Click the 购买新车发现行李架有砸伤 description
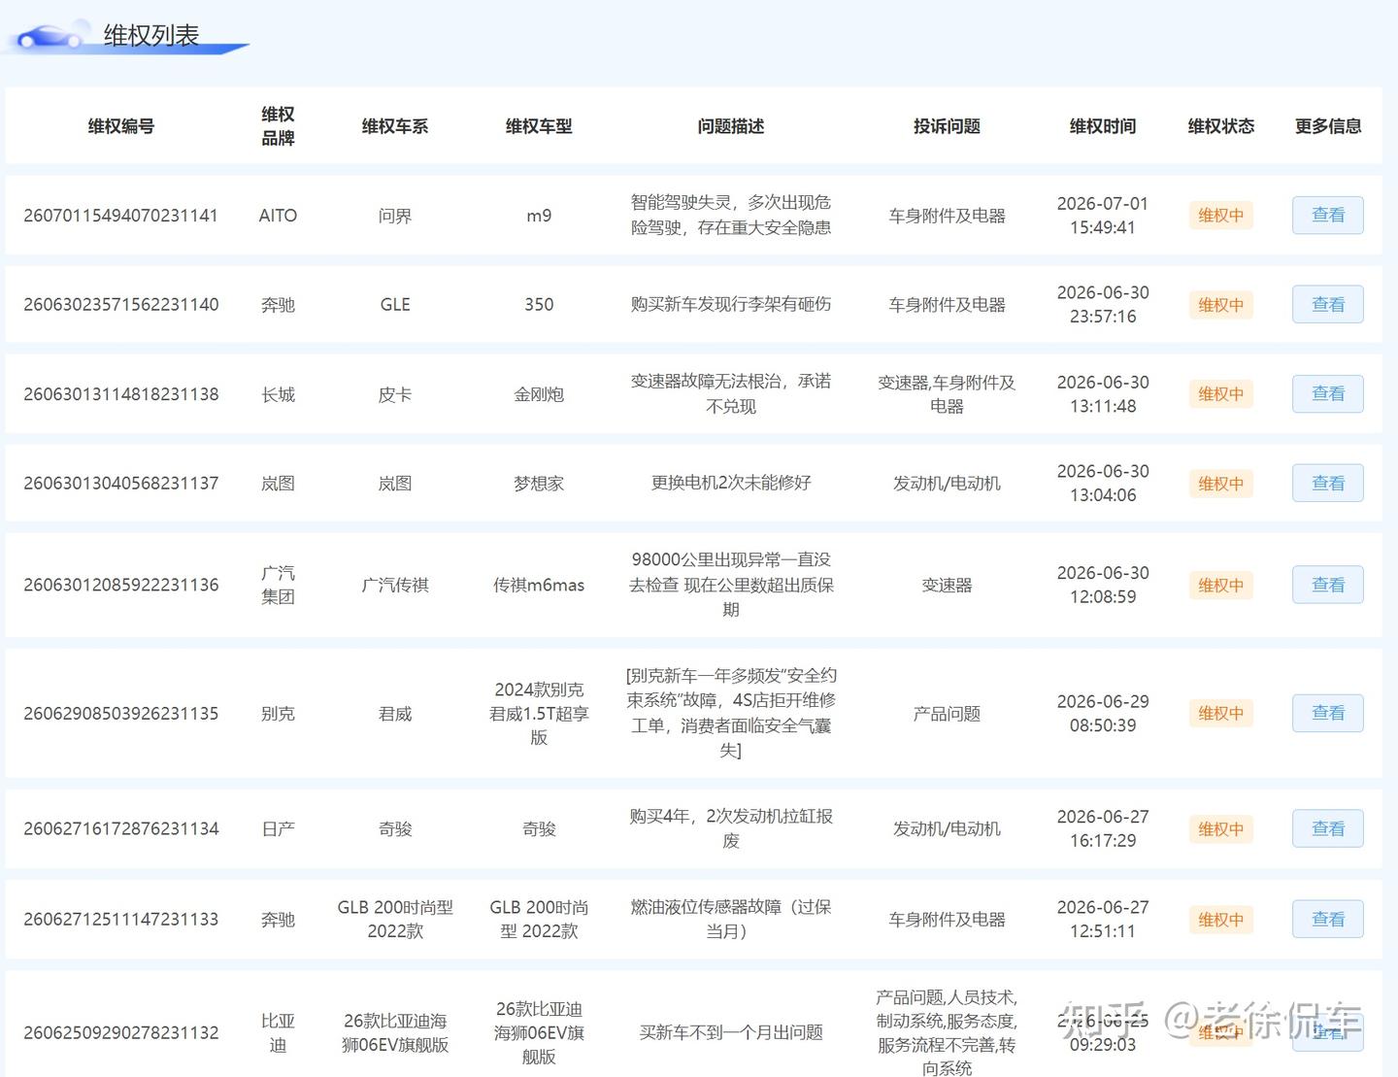 coord(731,304)
